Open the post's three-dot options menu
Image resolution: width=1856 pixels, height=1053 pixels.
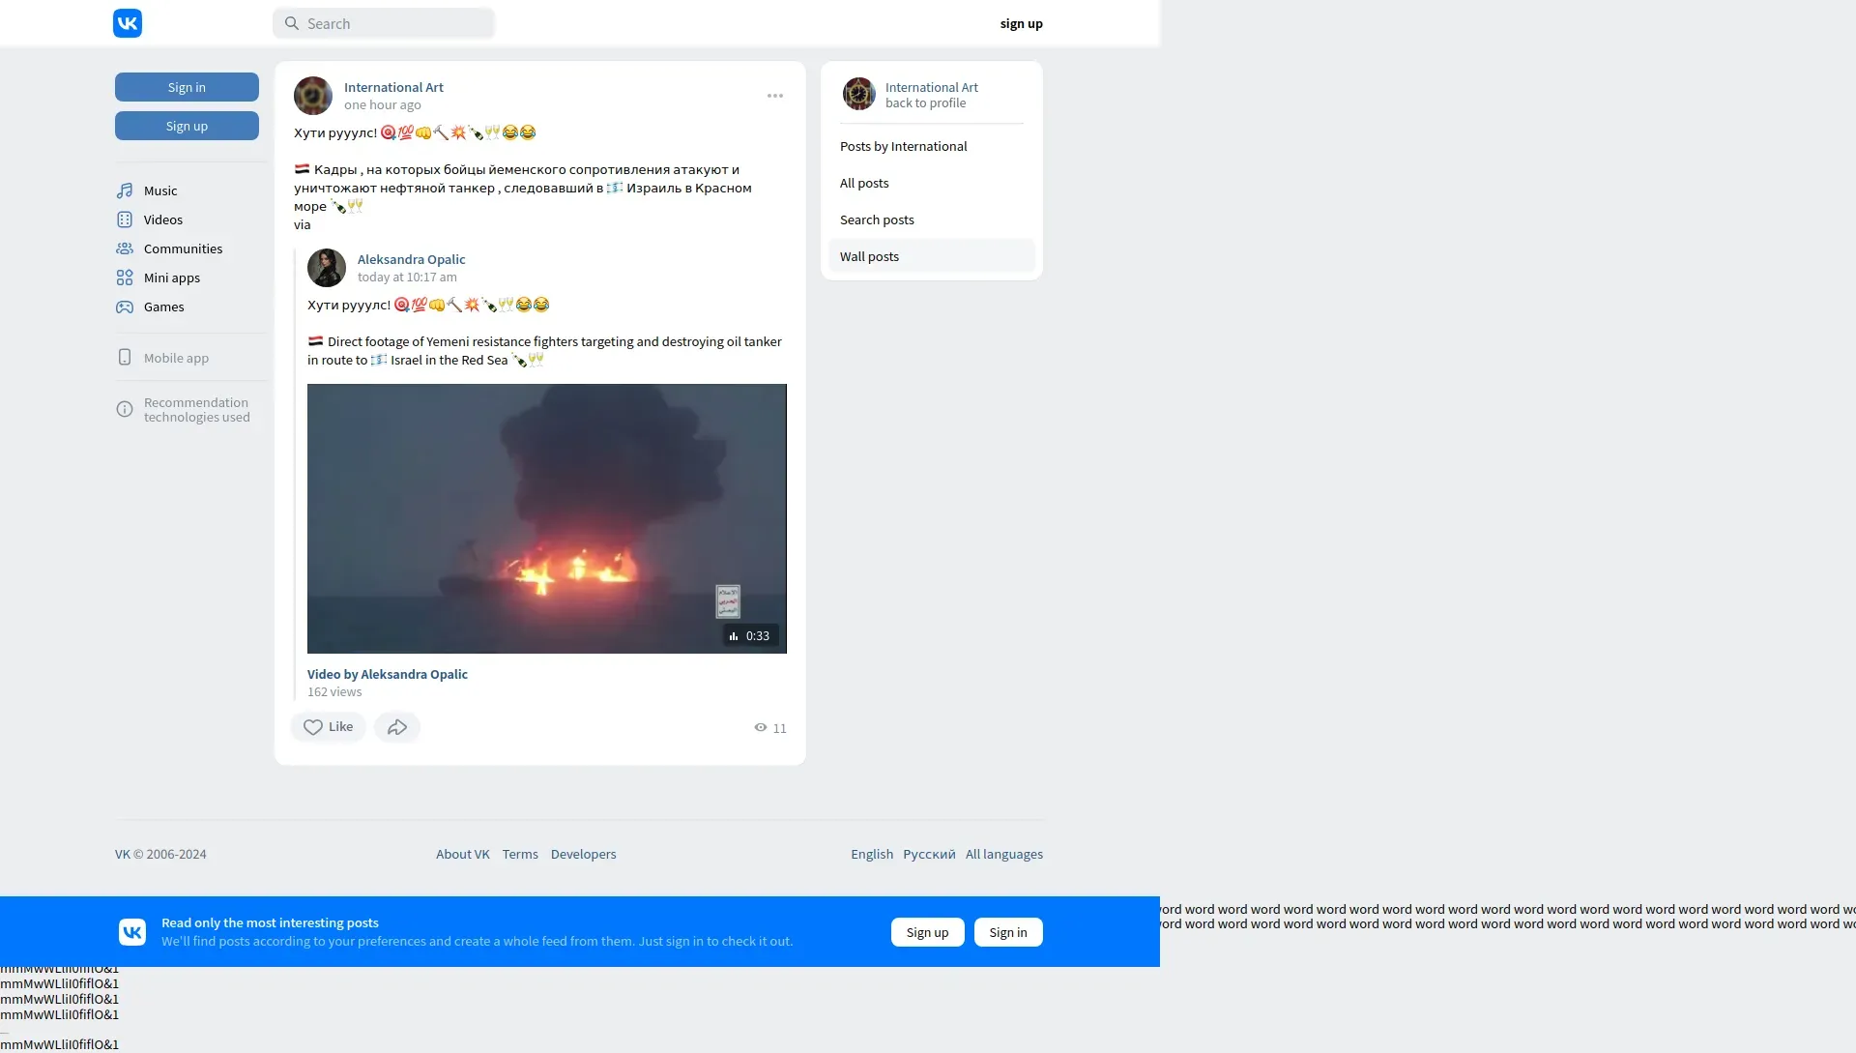[x=775, y=96]
